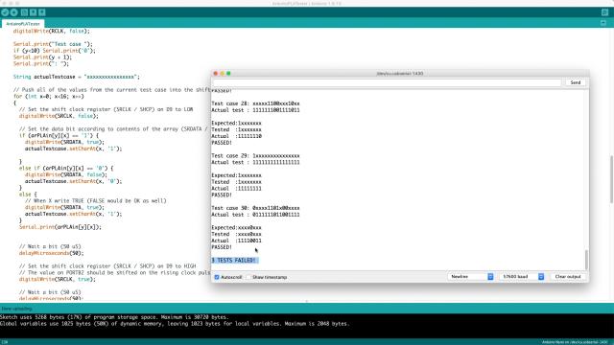Click the Serial.print("Test case ") code line
This screenshot has width=614, height=345.
click(x=53, y=44)
